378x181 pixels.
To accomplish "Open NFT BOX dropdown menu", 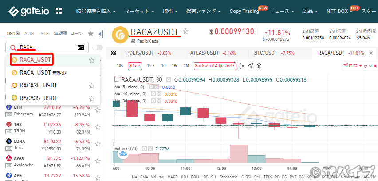I will (x=339, y=11).
